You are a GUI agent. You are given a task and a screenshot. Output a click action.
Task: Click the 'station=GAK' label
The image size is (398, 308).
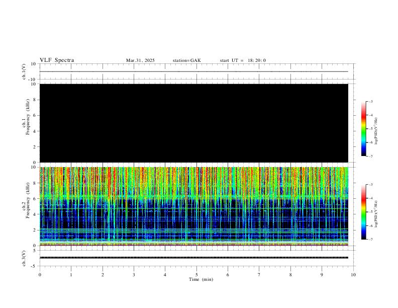[186, 60]
